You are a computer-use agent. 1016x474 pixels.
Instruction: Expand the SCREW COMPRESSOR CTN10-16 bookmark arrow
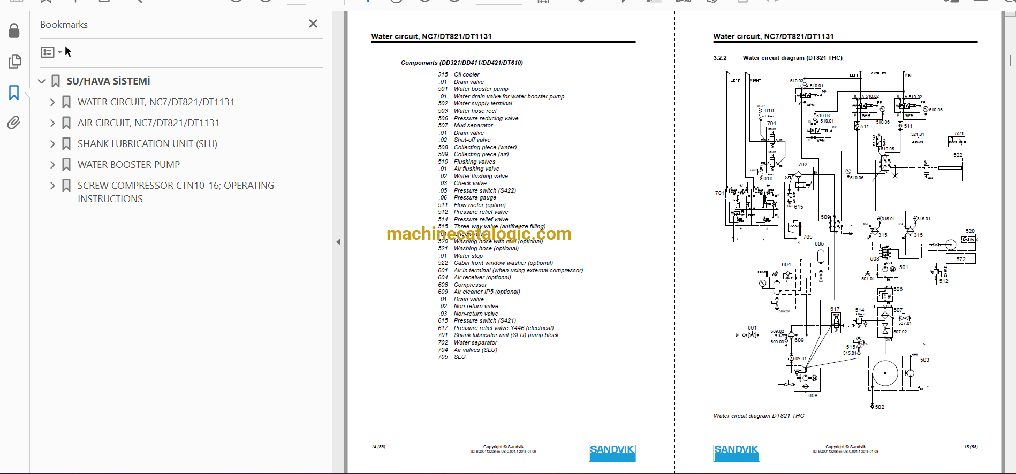(x=52, y=186)
